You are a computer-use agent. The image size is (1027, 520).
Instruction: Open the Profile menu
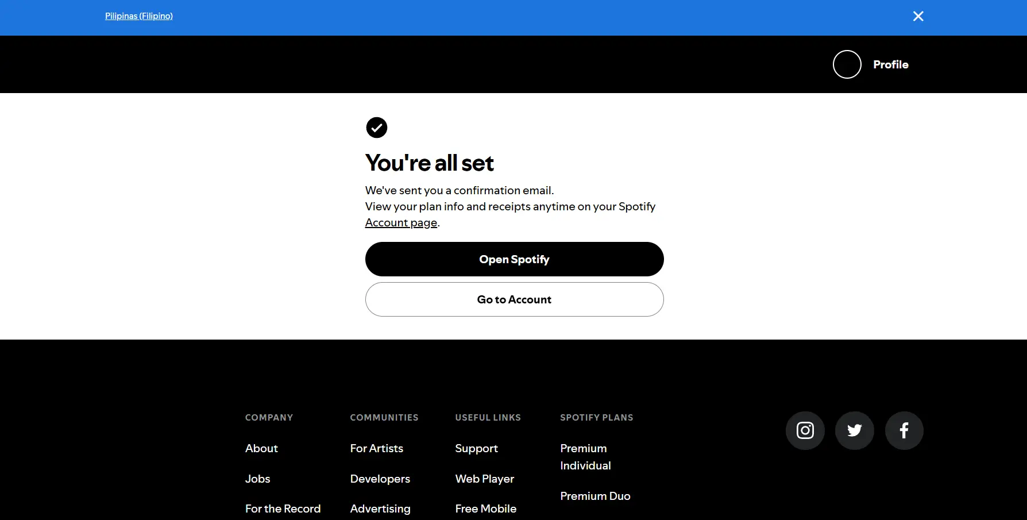890,64
